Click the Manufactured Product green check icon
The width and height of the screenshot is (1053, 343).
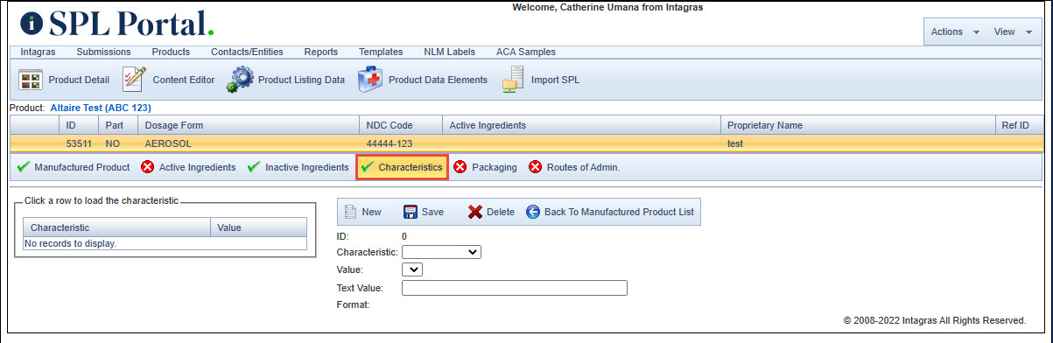click(23, 167)
